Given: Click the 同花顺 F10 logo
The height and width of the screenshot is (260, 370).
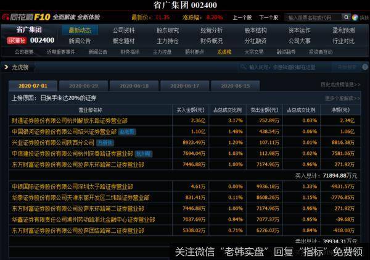Looking at the screenshot, I should tap(26, 17).
